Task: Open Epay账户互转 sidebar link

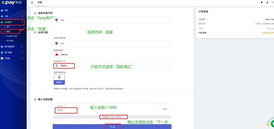Action: coord(12,36)
